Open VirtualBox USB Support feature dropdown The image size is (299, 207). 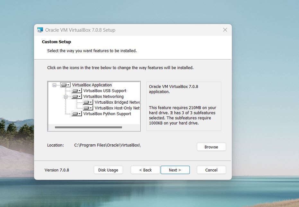click(77, 91)
